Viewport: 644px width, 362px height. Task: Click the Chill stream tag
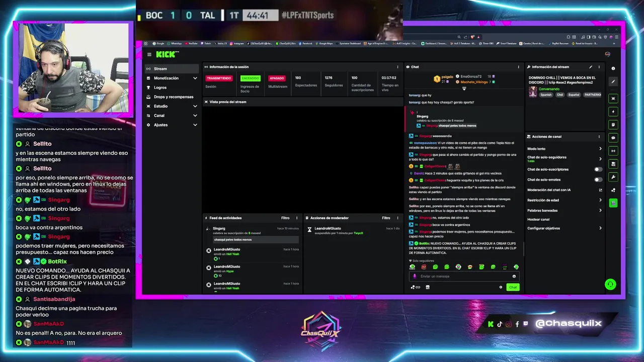[559, 95]
